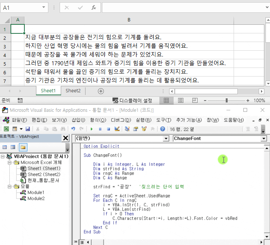
Task: Collapse the modules folder node
Action: tap(10, 186)
